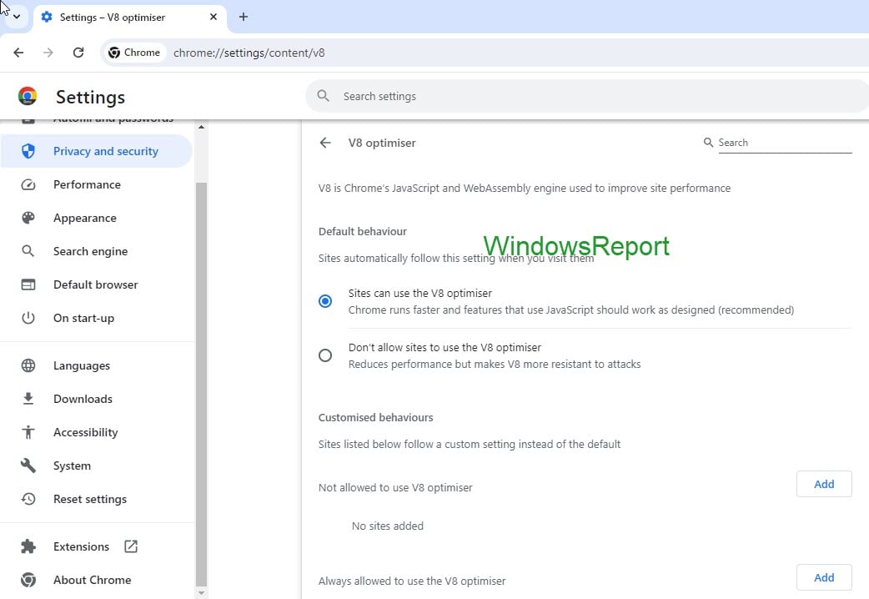
Task: Select Sites can use the V8 optimiser
Action: (325, 301)
